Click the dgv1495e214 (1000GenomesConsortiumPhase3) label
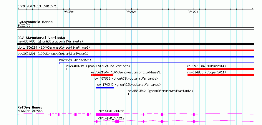262x125 pixels. tap(54, 47)
